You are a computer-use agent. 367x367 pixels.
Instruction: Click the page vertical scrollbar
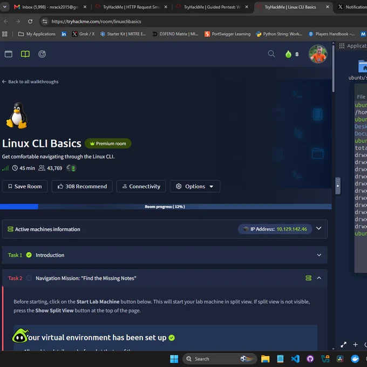(x=334, y=69)
